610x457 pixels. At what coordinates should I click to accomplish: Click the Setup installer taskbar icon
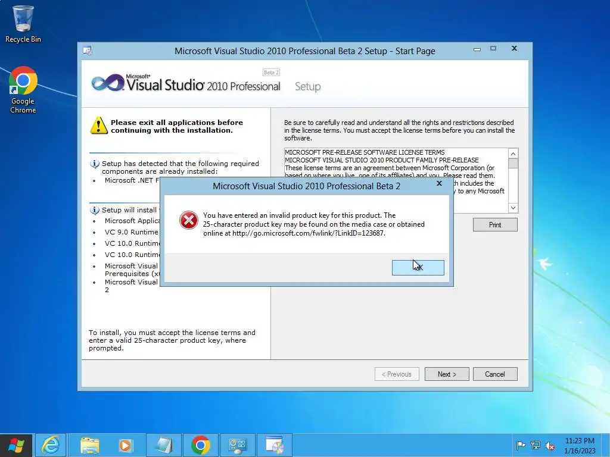click(275, 445)
